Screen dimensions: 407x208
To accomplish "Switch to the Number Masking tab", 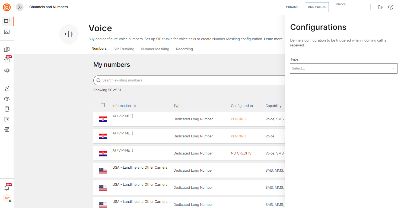I will pyautogui.click(x=155, y=49).
